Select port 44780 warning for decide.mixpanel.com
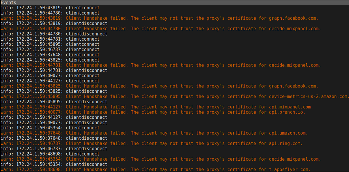This screenshot has height=172, width=349. click(x=161, y=29)
